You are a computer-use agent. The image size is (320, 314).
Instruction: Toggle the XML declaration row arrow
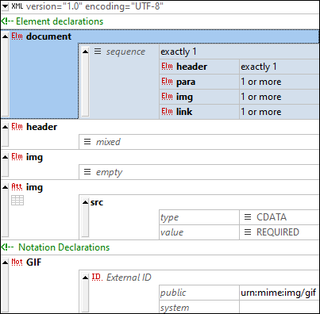coord(5,6)
